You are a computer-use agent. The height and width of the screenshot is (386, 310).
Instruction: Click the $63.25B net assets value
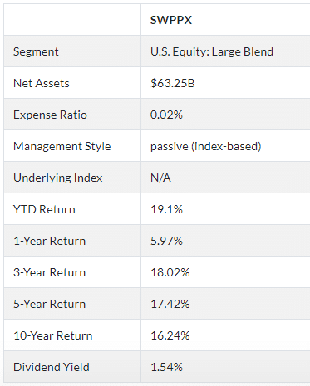coord(173,83)
